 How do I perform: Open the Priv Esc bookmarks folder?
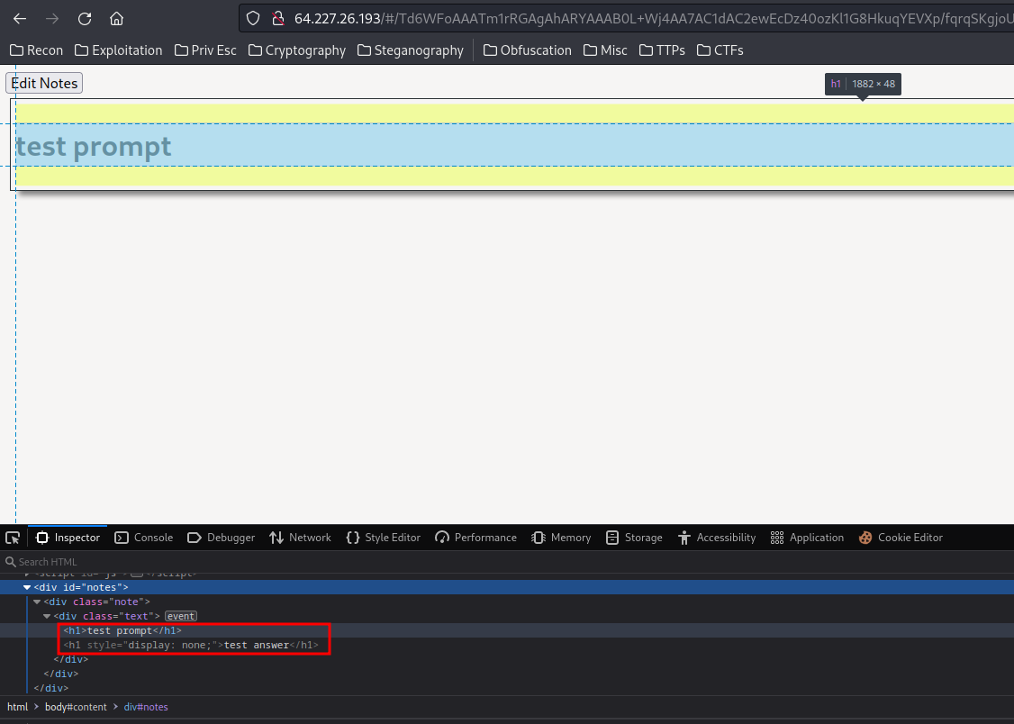coord(205,50)
